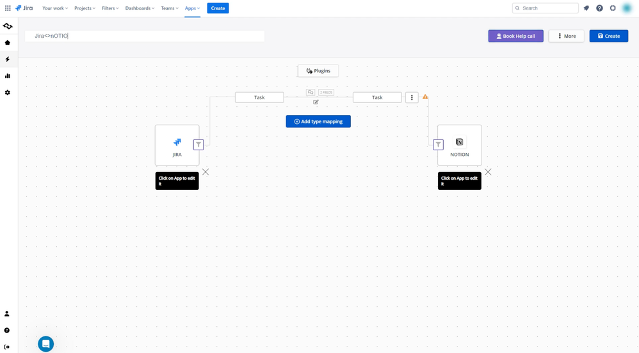Expand the Your work menu
This screenshot has width=639, height=353.
[55, 8]
